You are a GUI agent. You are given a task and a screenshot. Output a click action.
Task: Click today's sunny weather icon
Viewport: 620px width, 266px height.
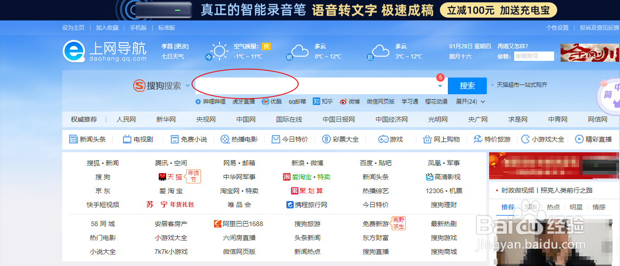[219, 51]
